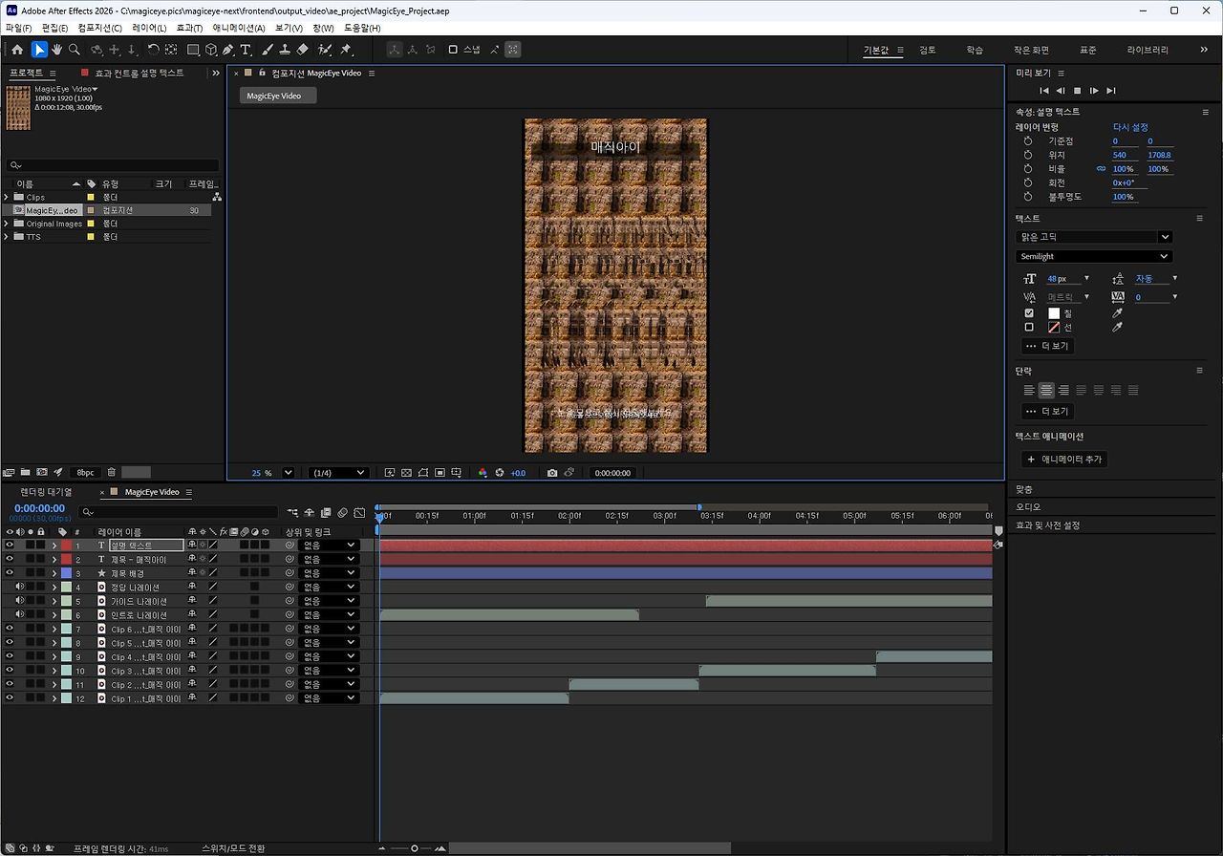
Task: Click the Rotation tool icon
Action: (x=153, y=50)
